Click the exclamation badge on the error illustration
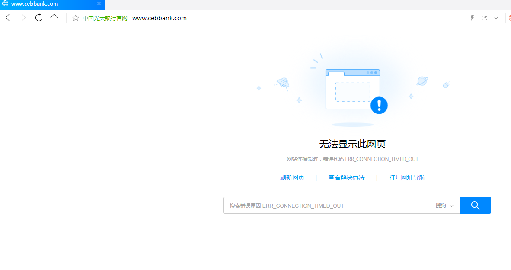The image size is (511, 270). coord(379,105)
